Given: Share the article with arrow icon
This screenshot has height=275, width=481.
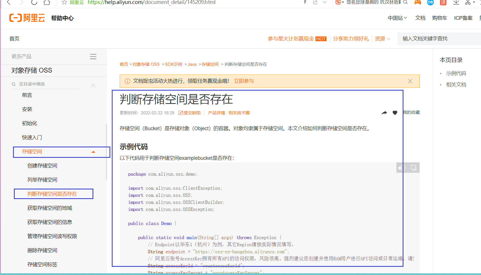Looking at the screenshot, I should click(384, 113).
